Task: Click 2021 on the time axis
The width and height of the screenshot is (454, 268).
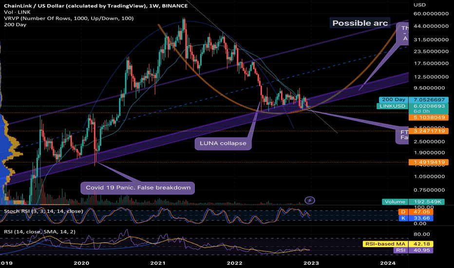Action: [158, 263]
